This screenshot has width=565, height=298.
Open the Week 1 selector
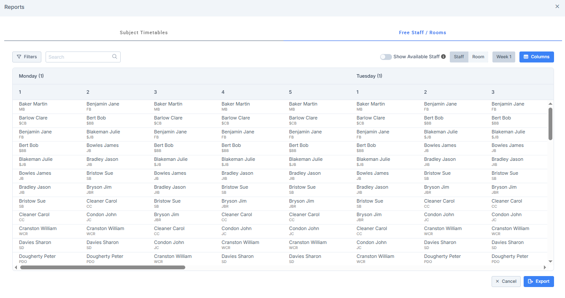tap(503, 57)
